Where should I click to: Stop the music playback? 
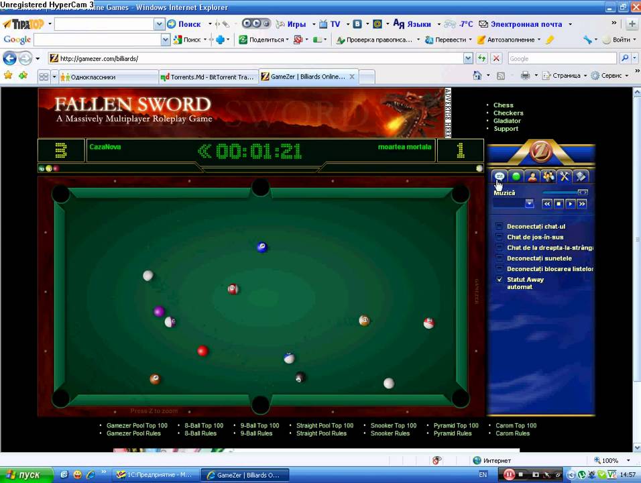pyautogui.click(x=559, y=204)
